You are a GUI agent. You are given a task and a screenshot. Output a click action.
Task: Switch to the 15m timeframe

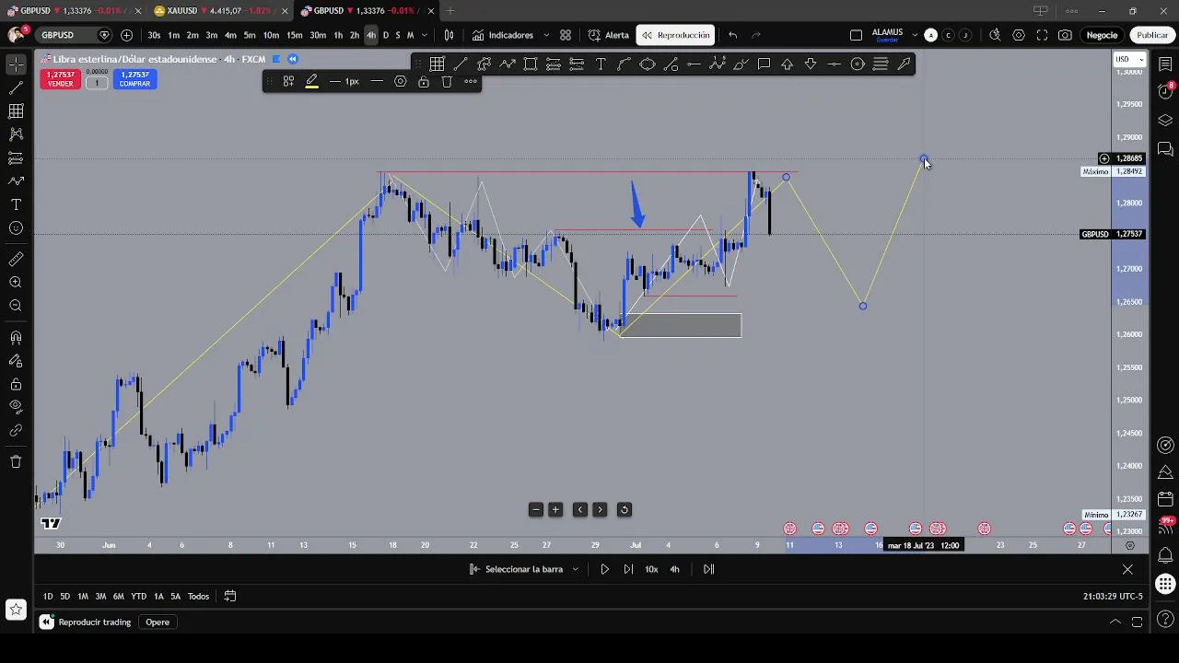[294, 35]
